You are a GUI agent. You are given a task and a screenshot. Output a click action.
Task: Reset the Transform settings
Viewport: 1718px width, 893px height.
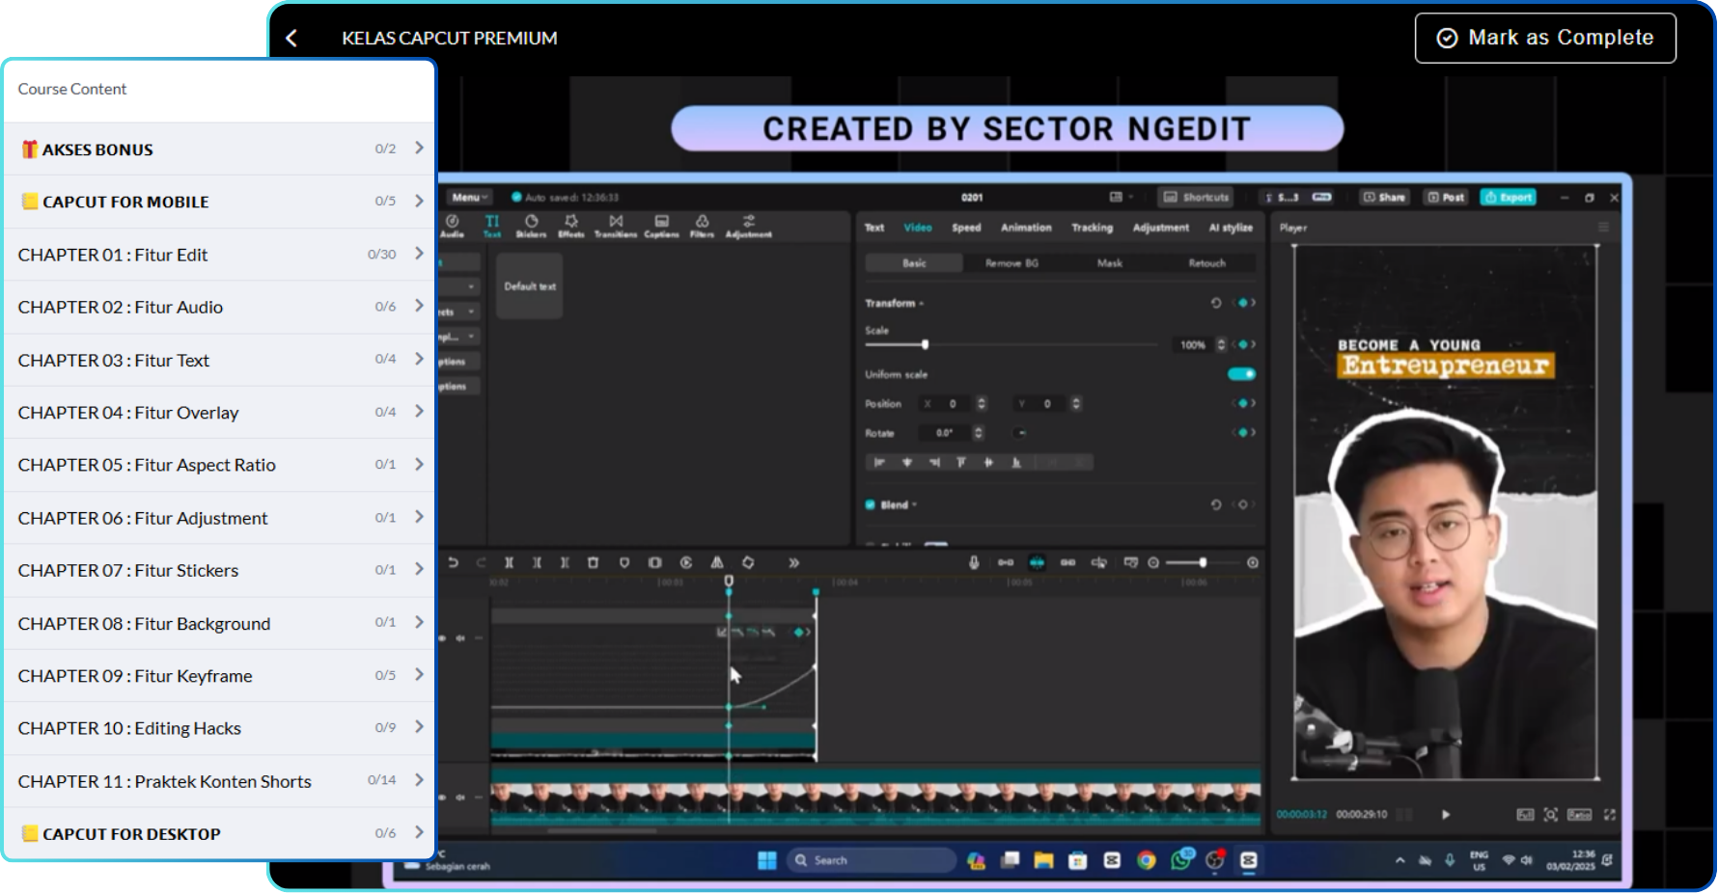tap(1216, 303)
